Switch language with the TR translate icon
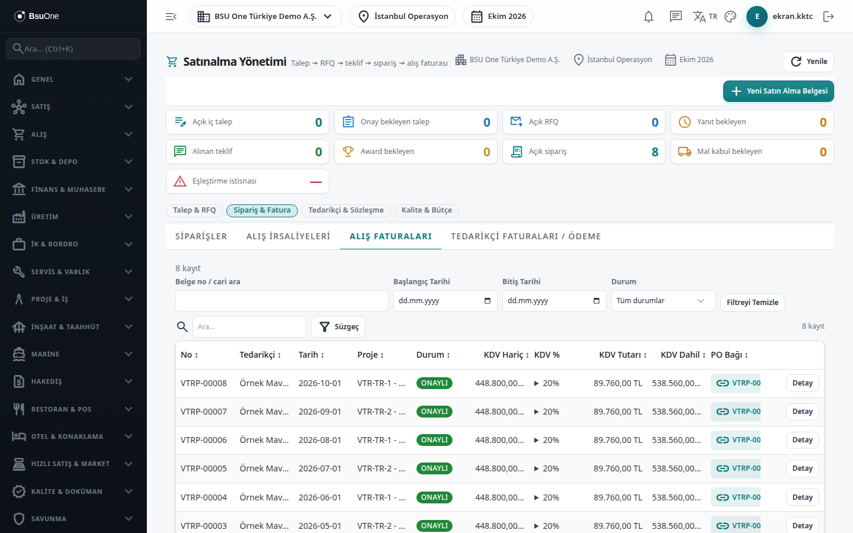The width and height of the screenshot is (853, 533). tap(705, 17)
